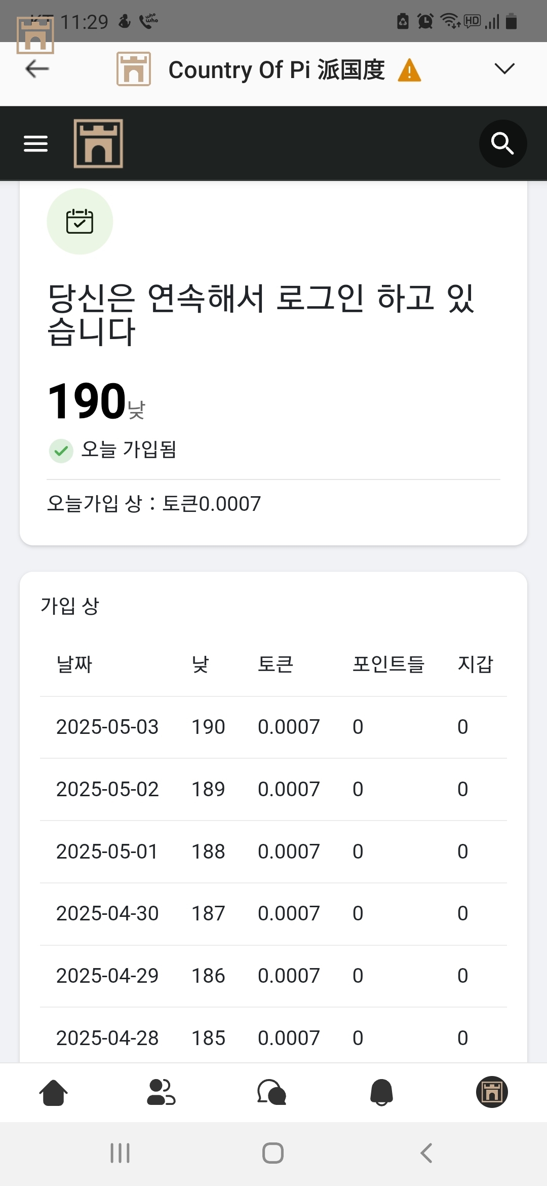Screen dimensions: 547x1186
Task: Open search with magnifier icon
Action: 503,143
